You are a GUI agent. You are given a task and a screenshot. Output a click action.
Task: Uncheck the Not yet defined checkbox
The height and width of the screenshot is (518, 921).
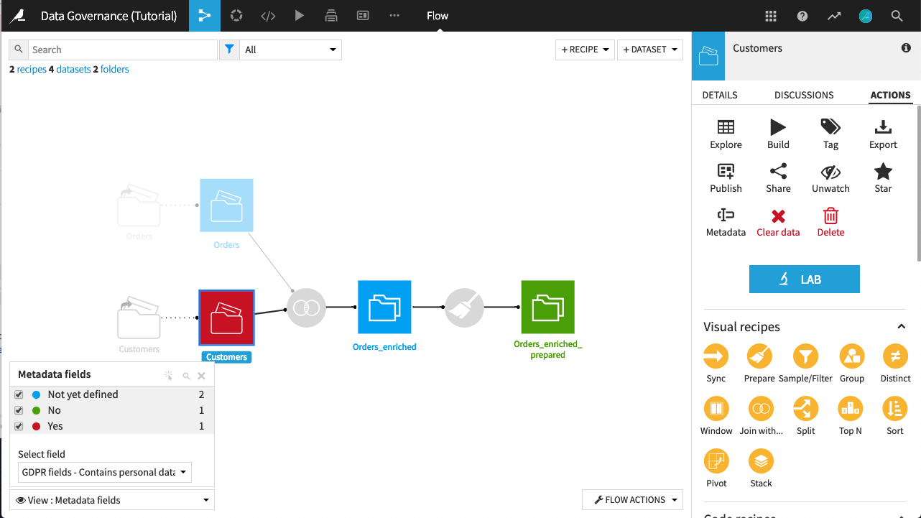coord(19,394)
